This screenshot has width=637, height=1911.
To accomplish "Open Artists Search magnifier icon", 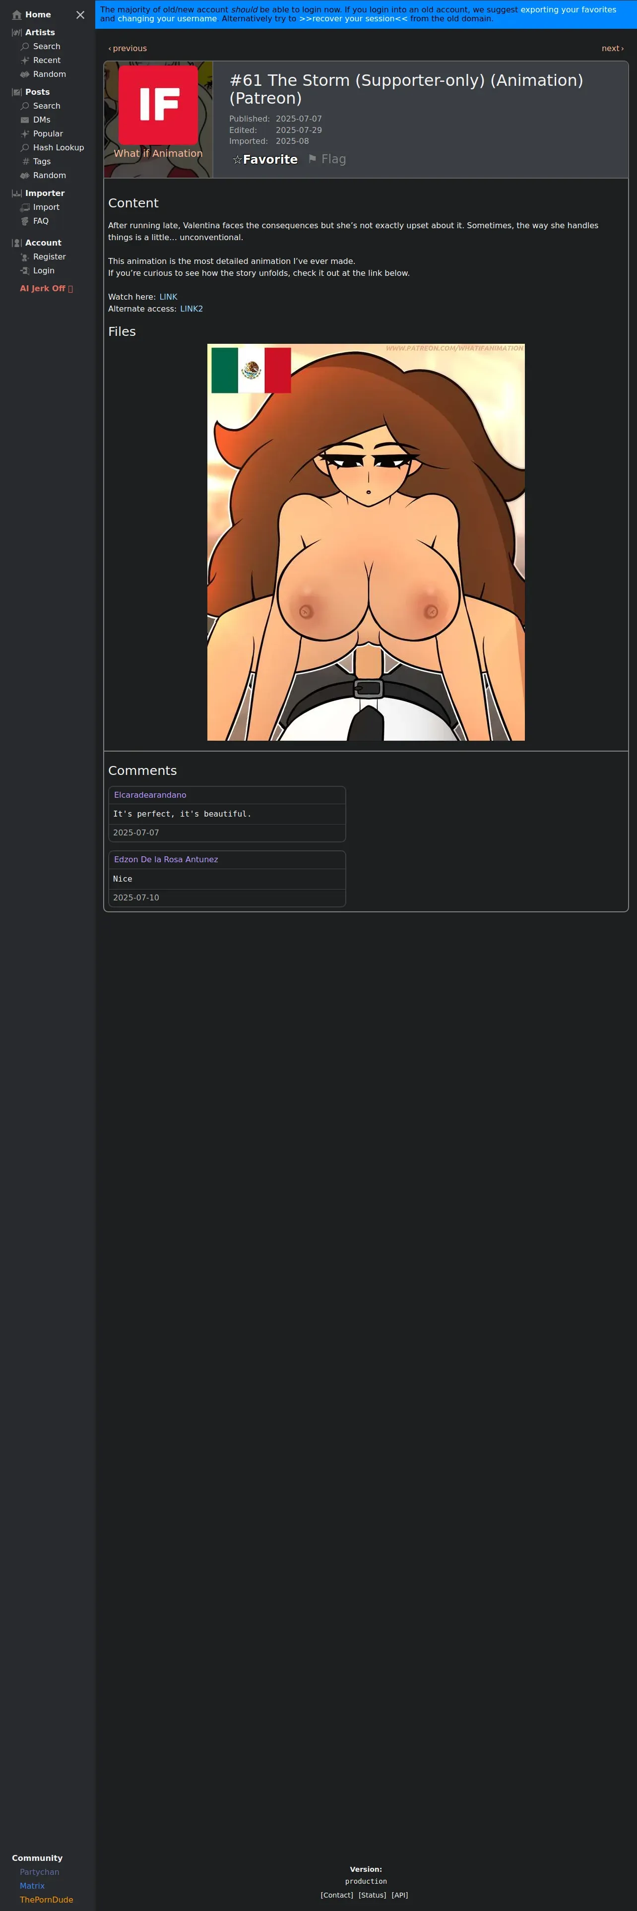I will (x=24, y=47).
